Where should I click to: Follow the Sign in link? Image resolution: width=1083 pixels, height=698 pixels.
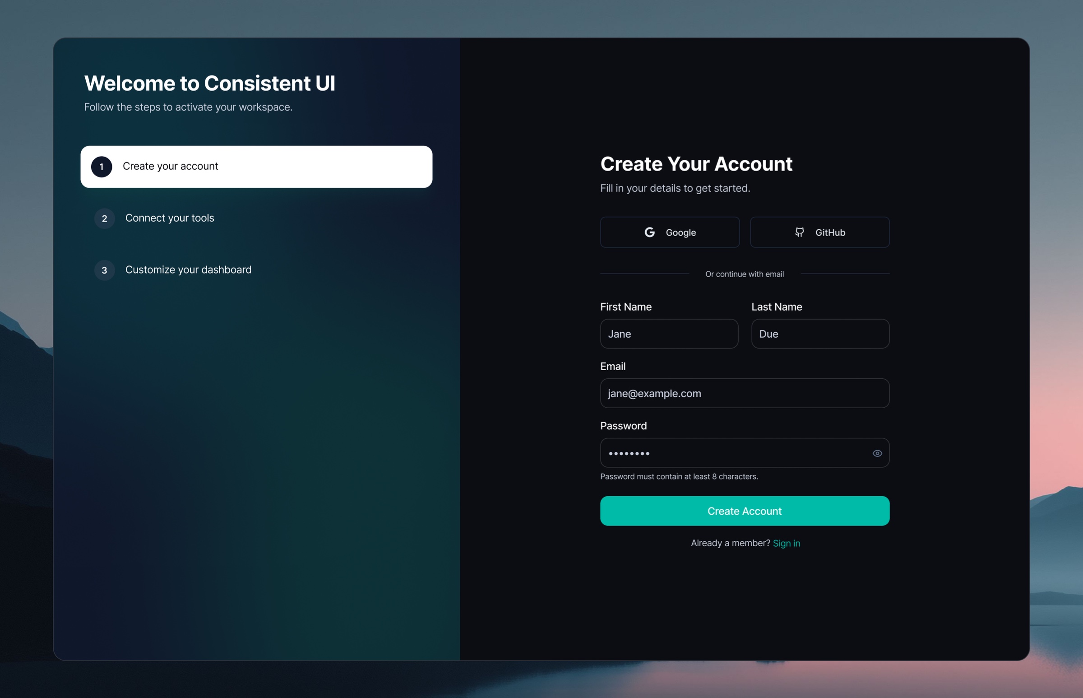coord(787,543)
